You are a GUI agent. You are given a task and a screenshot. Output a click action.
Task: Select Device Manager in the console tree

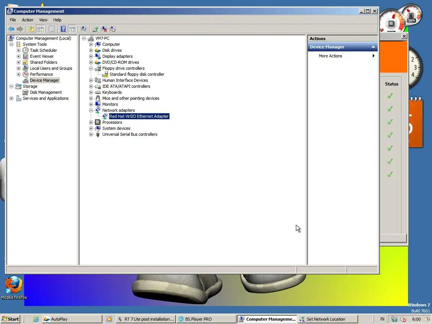tap(44, 80)
